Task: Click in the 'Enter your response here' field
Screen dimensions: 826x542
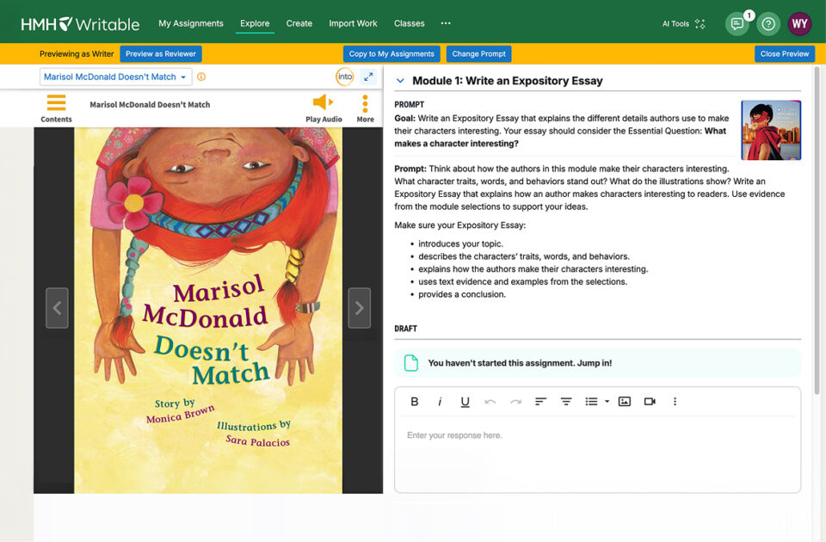Action: (597, 454)
